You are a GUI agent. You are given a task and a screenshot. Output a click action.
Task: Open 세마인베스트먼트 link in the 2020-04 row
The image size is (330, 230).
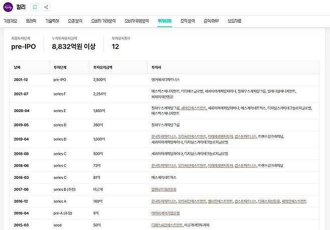point(194,108)
